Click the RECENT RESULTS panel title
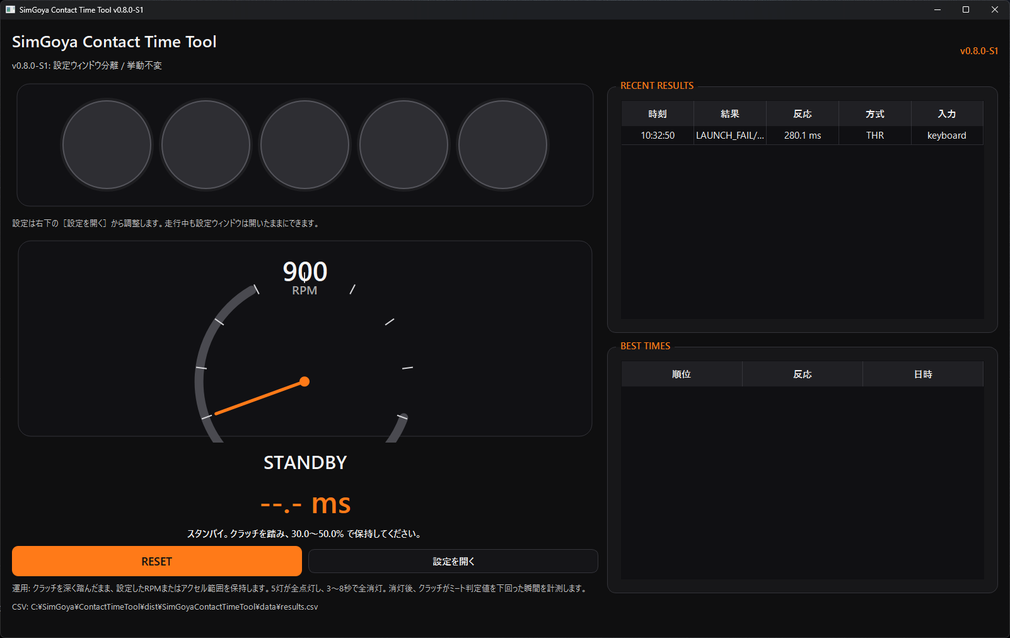 (657, 86)
